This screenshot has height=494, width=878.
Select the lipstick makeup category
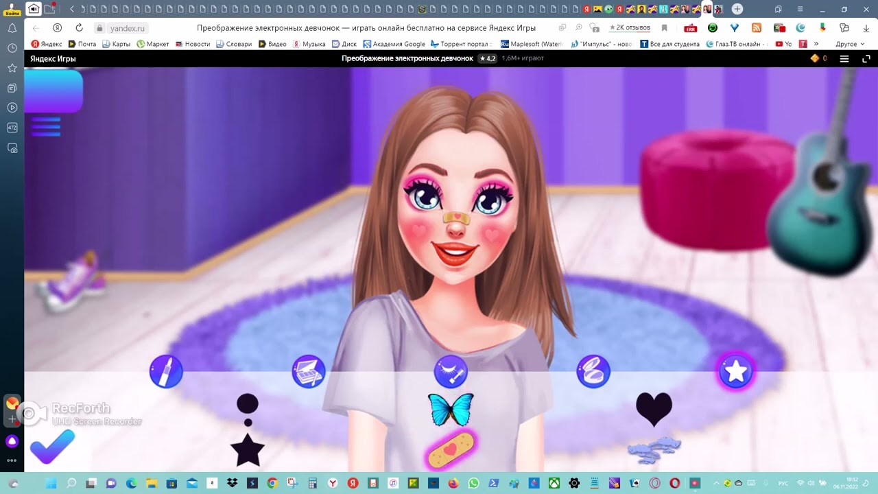166,372
